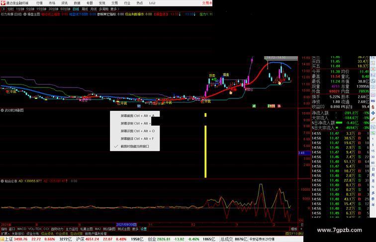Open the 资金分布 tab
The height and width of the screenshot is (242, 376).
pos(33,234)
